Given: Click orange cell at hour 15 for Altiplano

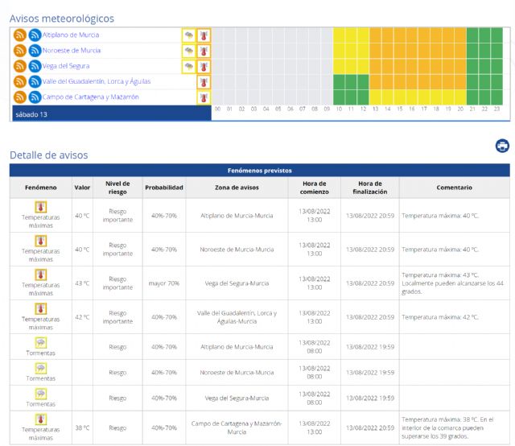Looking at the screenshot, I should (399, 35).
